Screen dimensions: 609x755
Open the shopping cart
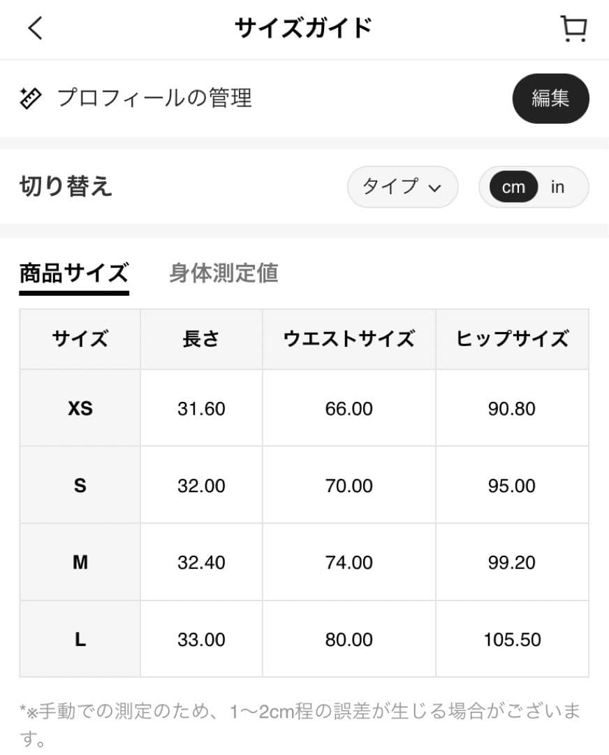(573, 29)
